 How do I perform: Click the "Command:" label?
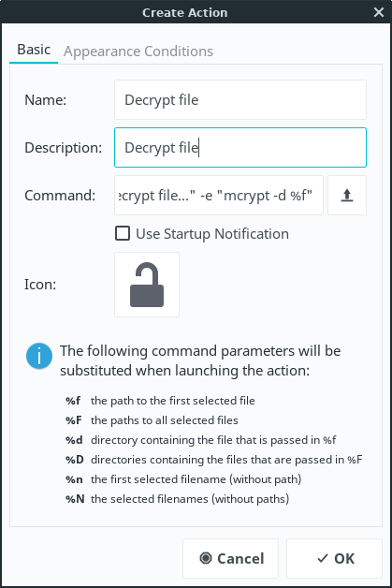pos(60,196)
